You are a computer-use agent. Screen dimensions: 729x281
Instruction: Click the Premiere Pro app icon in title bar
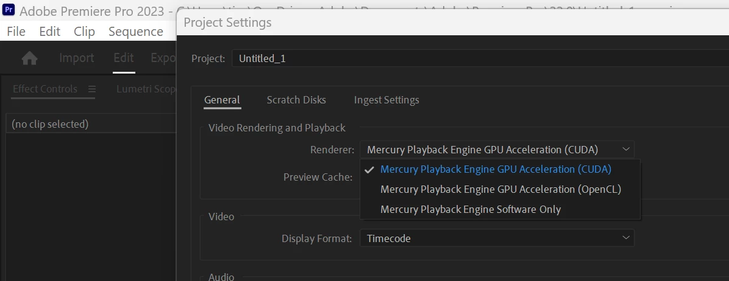pos(9,10)
